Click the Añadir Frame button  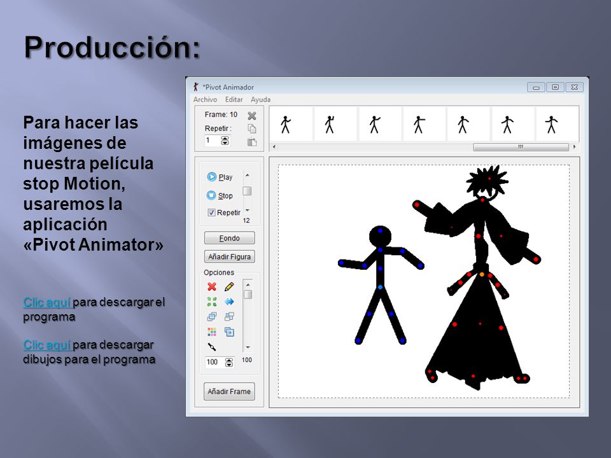tap(229, 391)
